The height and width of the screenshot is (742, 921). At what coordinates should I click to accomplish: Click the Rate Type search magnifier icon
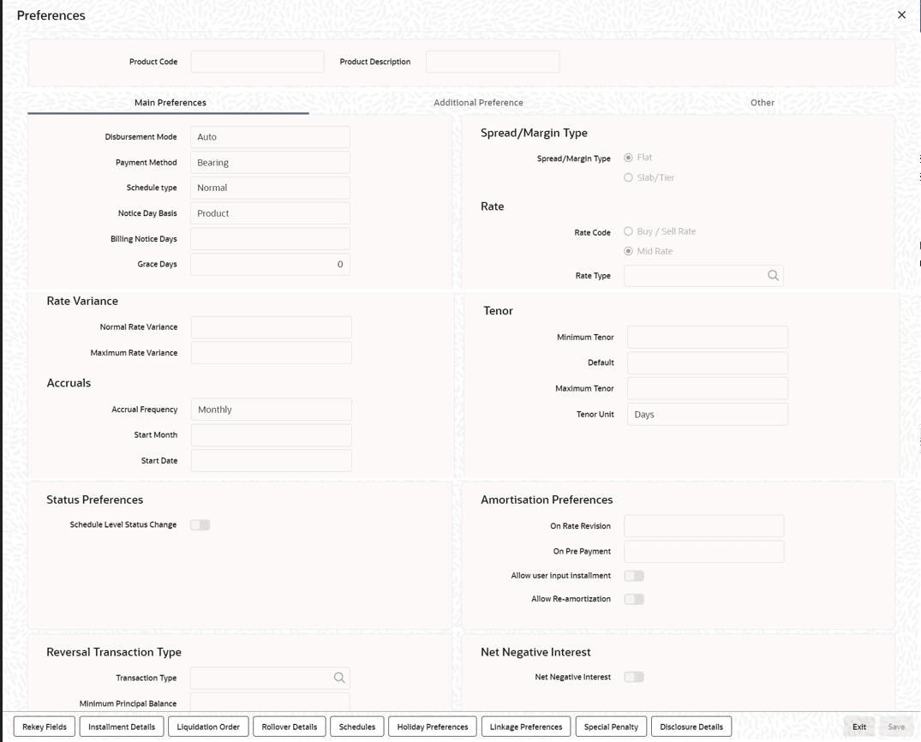coord(773,276)
